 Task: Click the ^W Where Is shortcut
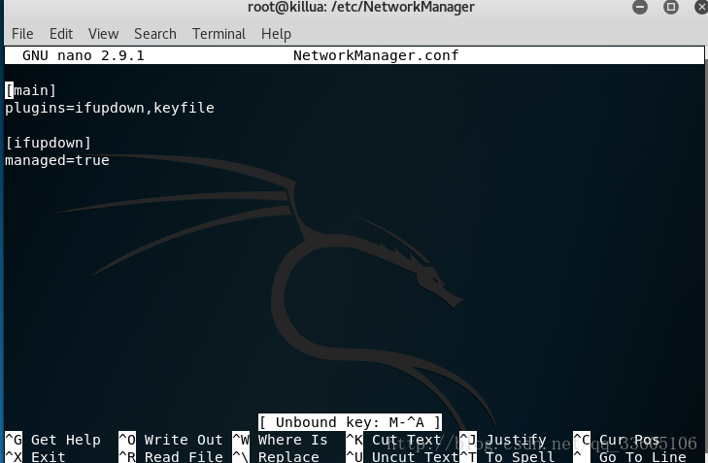pyautogui.click(x=280, y=440)
